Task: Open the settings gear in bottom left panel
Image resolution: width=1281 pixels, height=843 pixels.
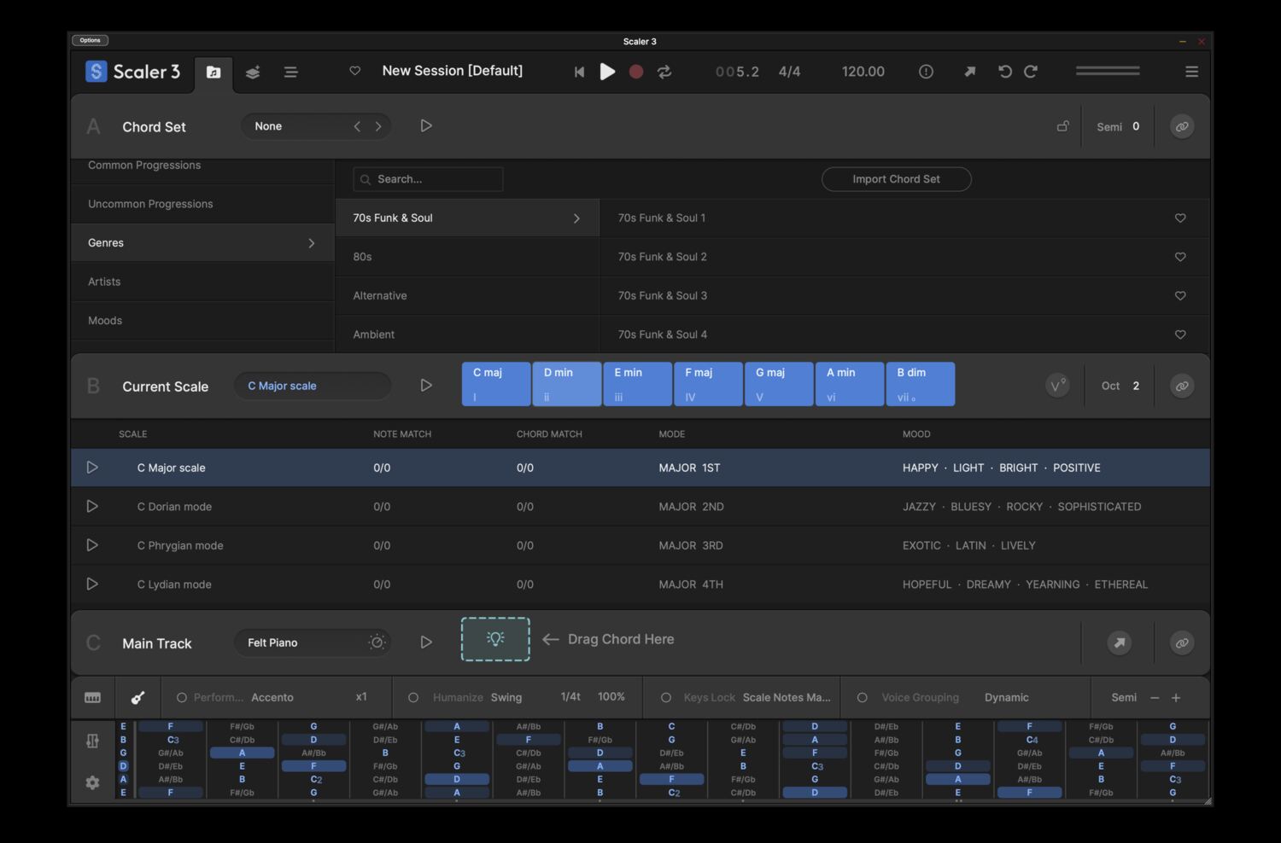Action: tap(92, 782)
